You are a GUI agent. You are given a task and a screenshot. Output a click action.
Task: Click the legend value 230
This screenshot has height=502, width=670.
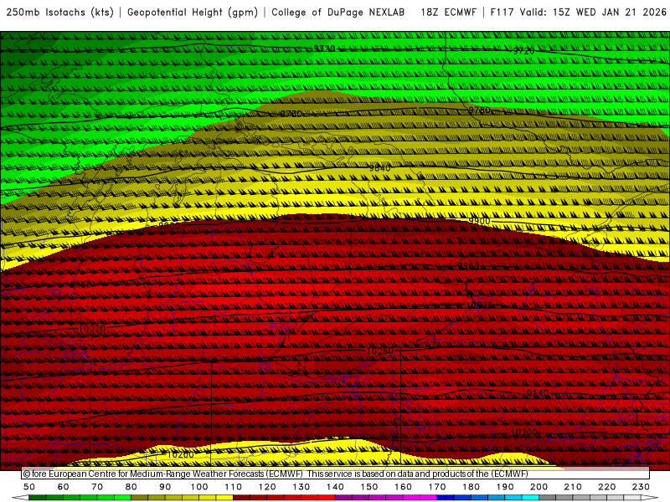[x=641, y=487]
